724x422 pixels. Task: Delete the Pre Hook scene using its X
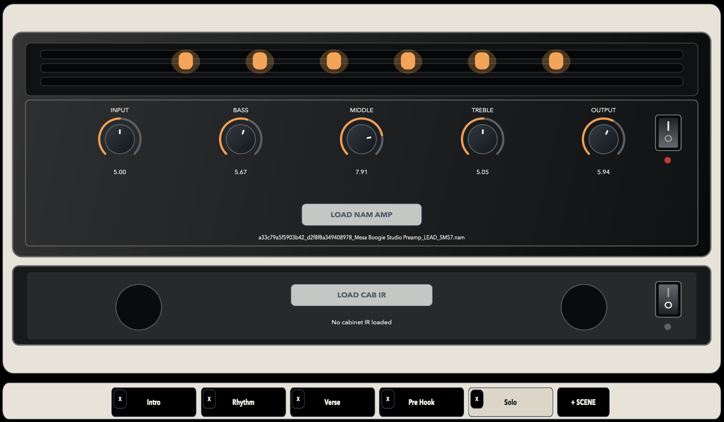coord(388,399)
